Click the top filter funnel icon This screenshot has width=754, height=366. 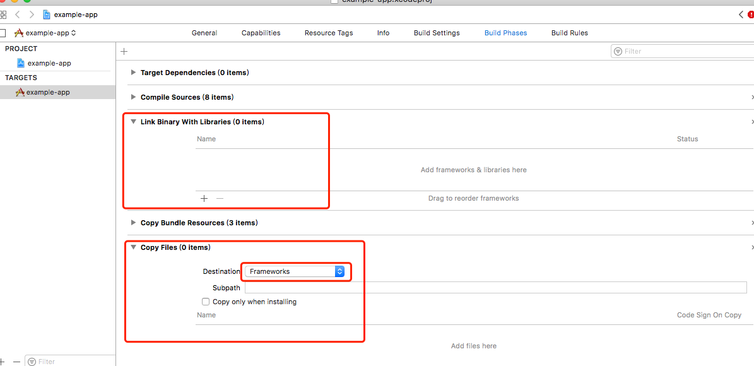(x=618, y=52)
